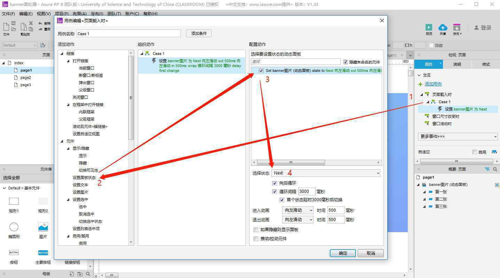Collapse the index page tree node
The width and height of the screenshot is (500, 278).
click(x=3, y=63)
